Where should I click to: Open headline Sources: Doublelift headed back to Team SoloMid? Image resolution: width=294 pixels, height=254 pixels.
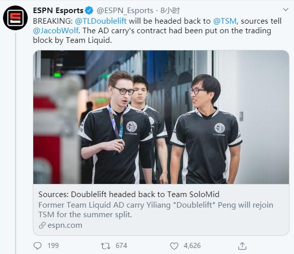click(129, 194)
